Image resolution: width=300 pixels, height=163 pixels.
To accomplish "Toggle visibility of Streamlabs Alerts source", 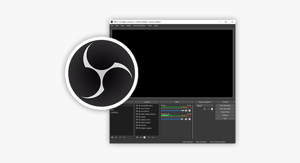I will pos(137,106).
